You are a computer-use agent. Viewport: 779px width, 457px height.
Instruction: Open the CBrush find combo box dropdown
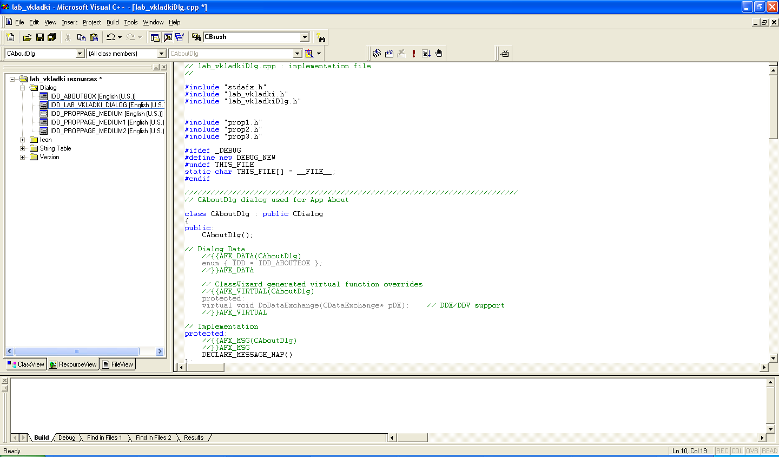click(x=305, y=37)
